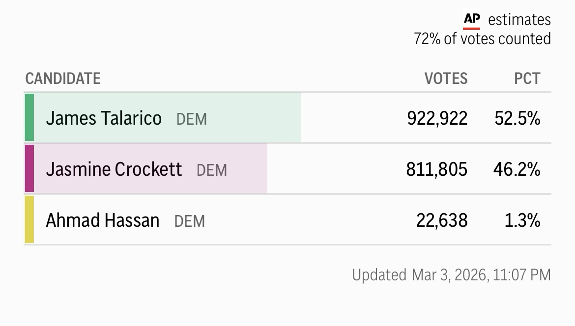Click the CANDIDATE column header
Image resolution: width=575 pixels, height=326 pixels.
coord(63,79)
